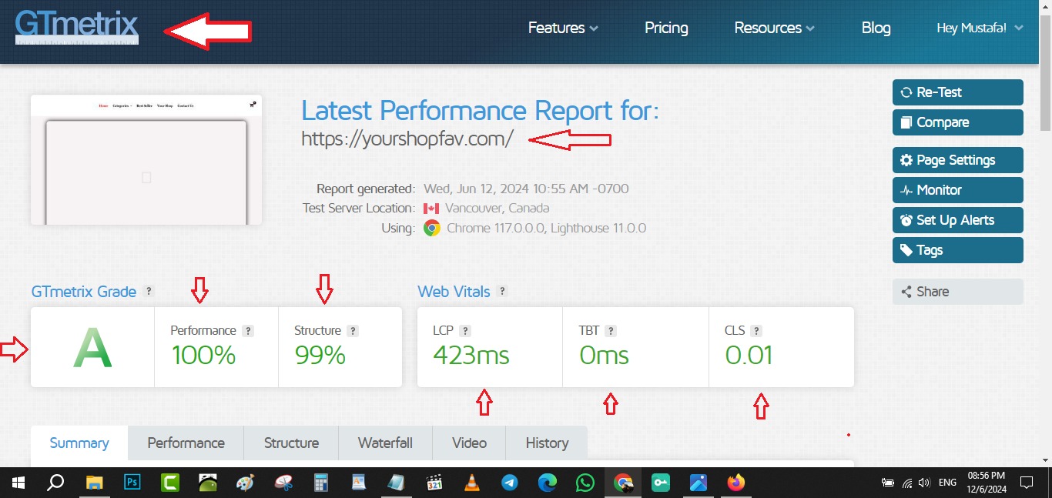Screen dimensions: 1052x498
Task: Open the help tip for TBT
Action: [x=611, y=331]
